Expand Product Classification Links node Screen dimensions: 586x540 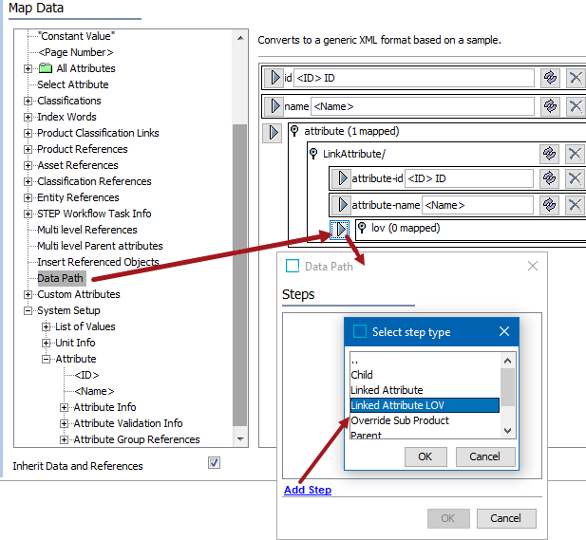(x=28, y=133)
